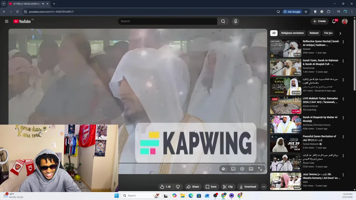Open options for 17:36 Risala Tube video
Image resolution: width=356 pixels, height=200 pixels.
point(343,156)
